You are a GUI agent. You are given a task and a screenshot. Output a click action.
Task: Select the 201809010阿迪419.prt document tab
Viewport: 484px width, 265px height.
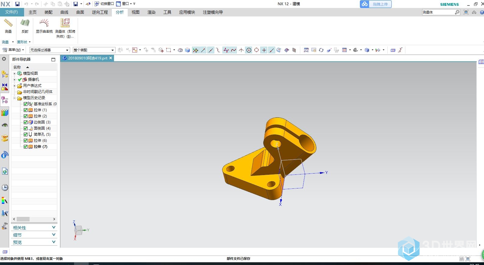(87, 58)
